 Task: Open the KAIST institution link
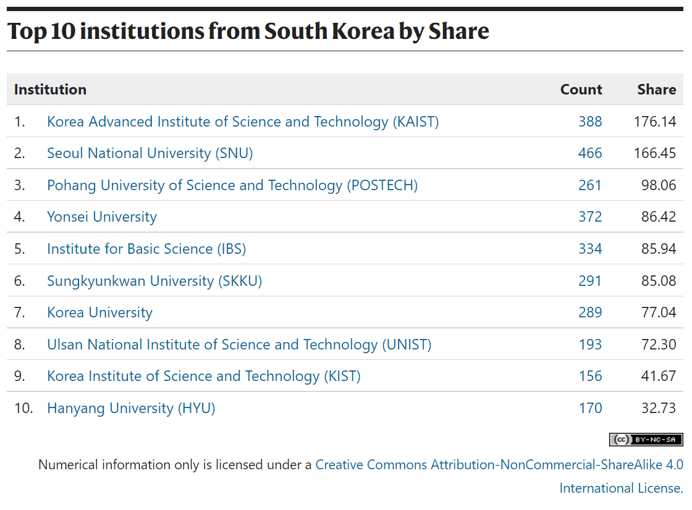(243, 122)
